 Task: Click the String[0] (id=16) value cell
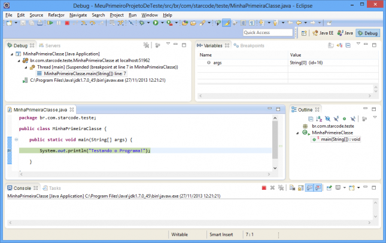pos(306,63)
